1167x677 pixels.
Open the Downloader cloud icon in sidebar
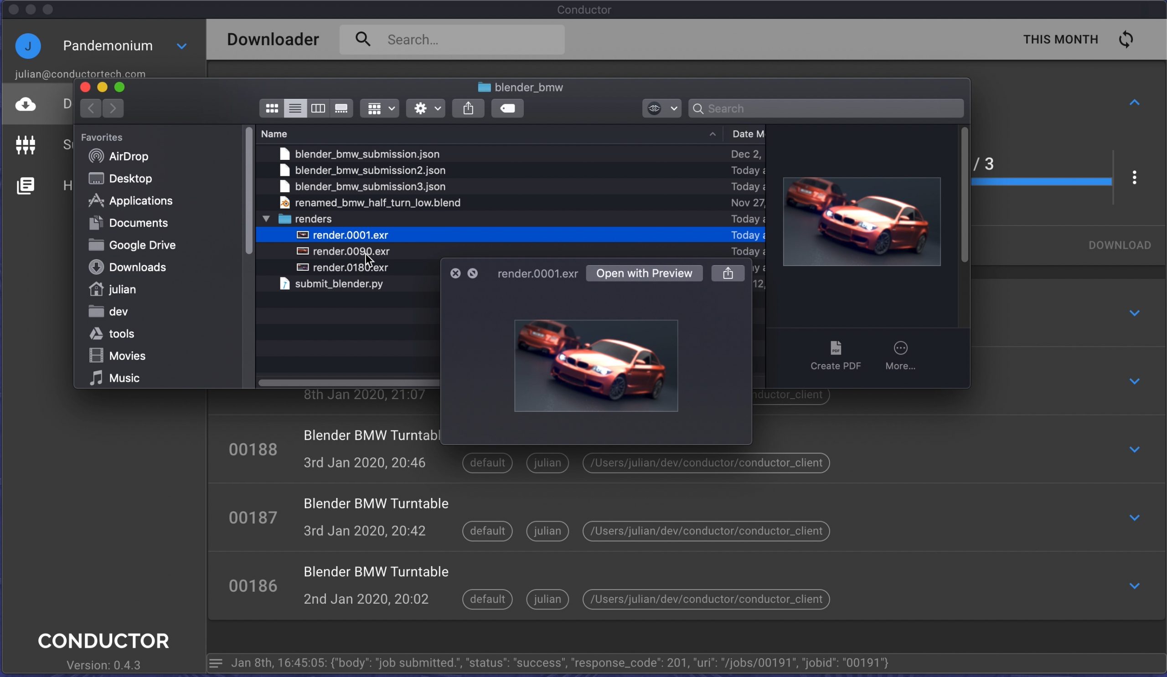click(x=26, y=104)
